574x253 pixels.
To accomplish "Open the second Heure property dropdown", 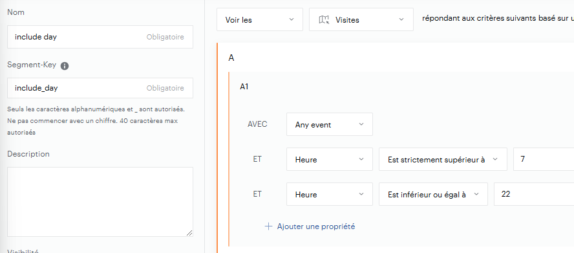I will 330,194.
